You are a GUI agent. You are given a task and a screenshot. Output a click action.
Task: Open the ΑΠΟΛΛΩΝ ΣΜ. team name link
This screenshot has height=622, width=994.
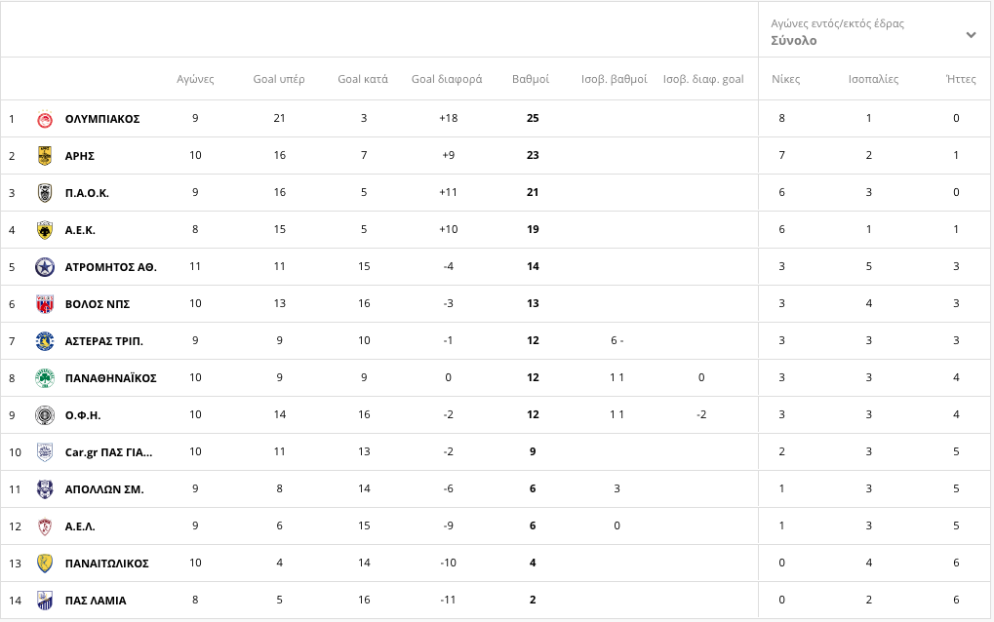pyautogui.click(x=104, y=489)
